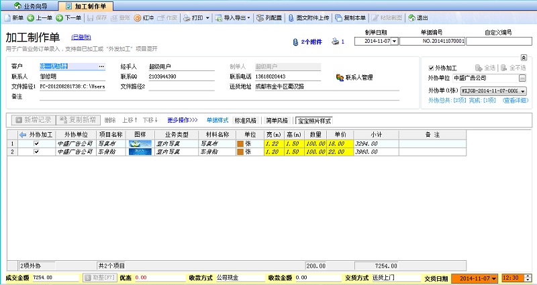Toggle the 外协加工 checkbox in right panel
The width and height of the screenshot is (537, 285).
(x=431, y=68)
